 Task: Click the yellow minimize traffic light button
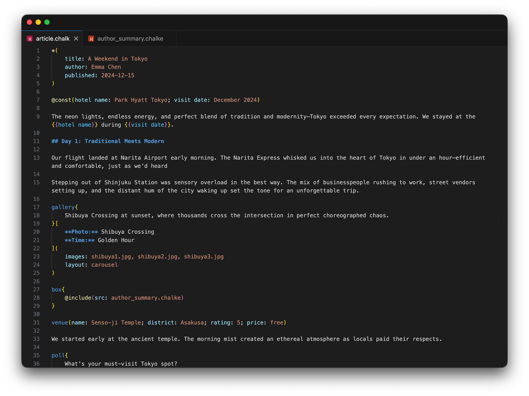38,22
